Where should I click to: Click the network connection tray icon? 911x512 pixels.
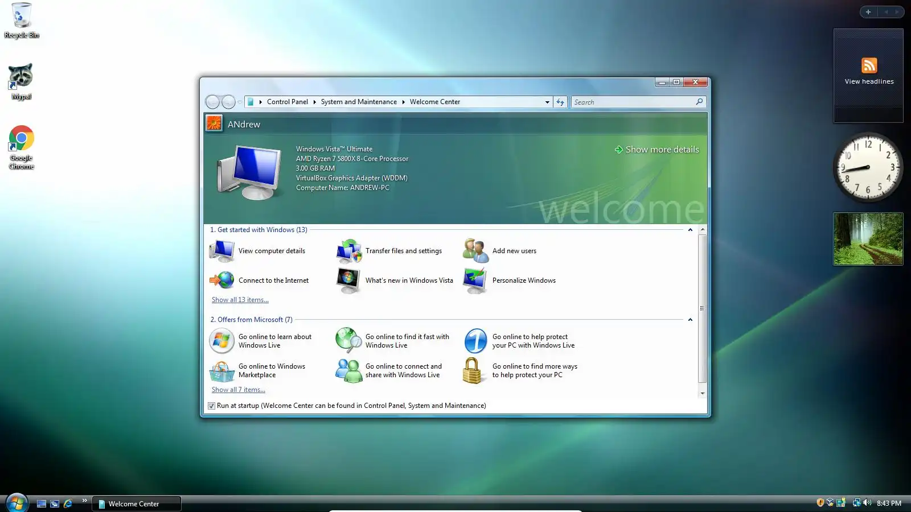(x=856, y=502)
